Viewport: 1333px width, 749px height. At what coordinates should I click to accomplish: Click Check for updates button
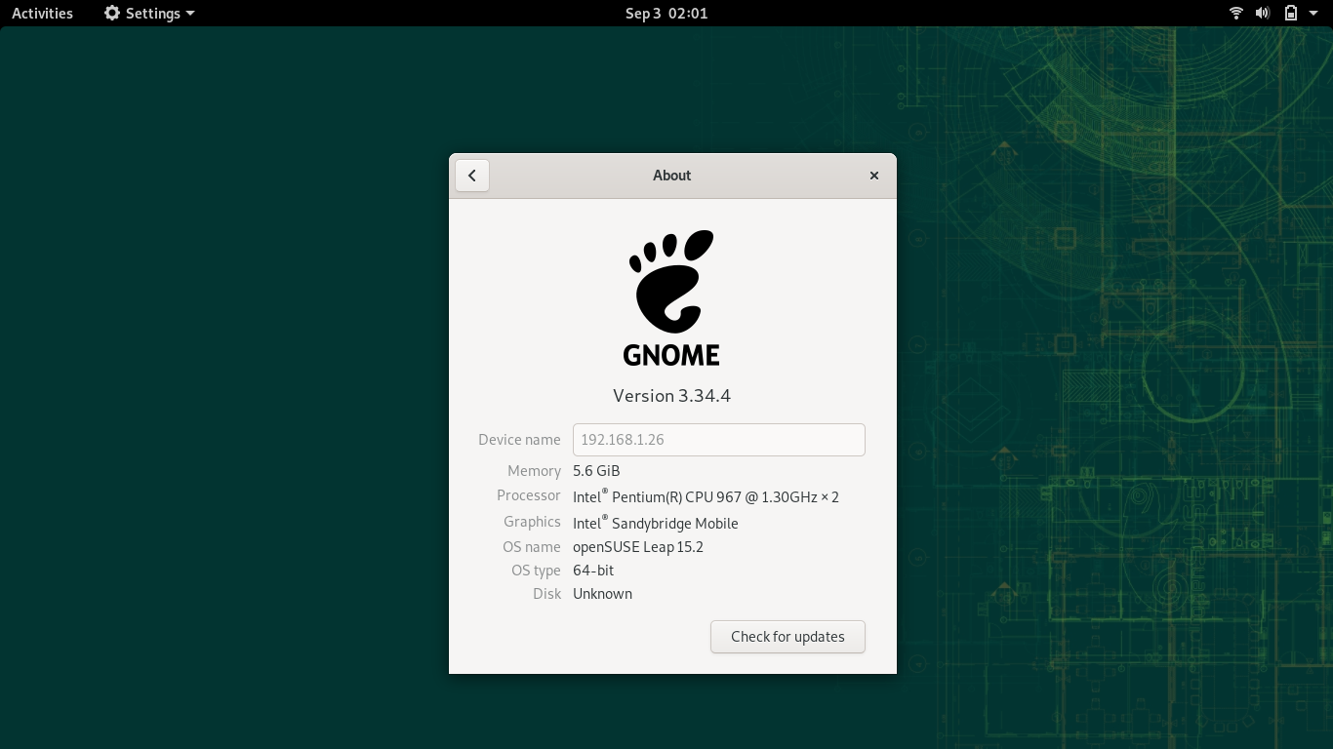788,637
